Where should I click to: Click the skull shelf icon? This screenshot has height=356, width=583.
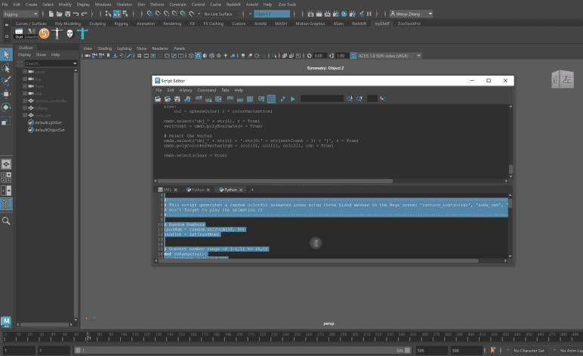click(x=69, y=34)
